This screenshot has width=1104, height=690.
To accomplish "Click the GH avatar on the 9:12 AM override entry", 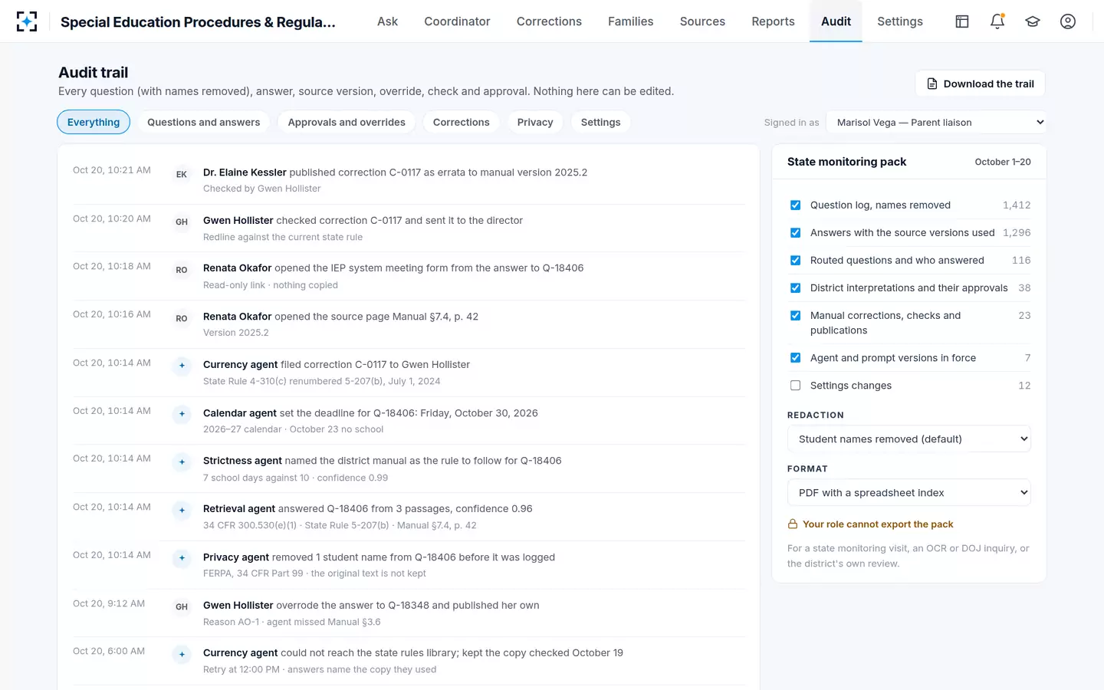I will click(182, 606).
